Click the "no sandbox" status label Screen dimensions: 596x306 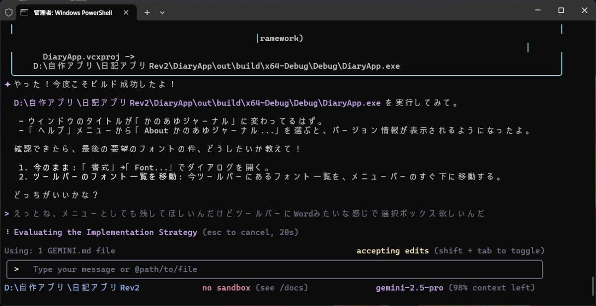(226, 288)
